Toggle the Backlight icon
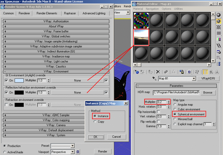The height and width of the screenshot is (155, 223). click(219, 21)
